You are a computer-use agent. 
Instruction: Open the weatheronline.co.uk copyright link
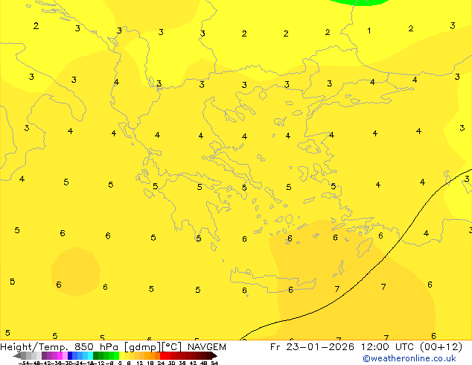(409, 358)
